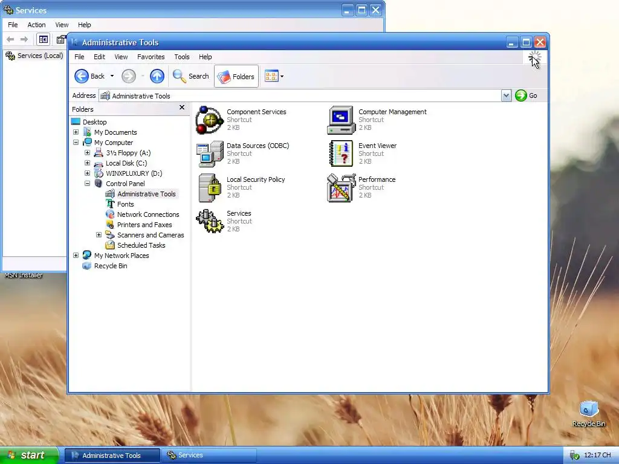Collapse the Control Panel tree node

(87, 184)
